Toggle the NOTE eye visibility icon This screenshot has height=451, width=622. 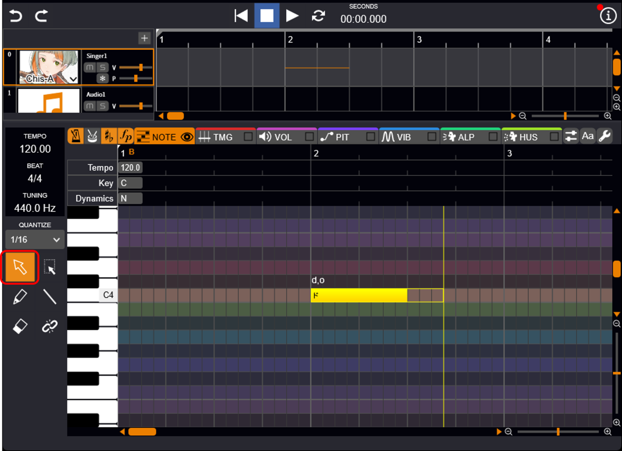pos(187,137)
